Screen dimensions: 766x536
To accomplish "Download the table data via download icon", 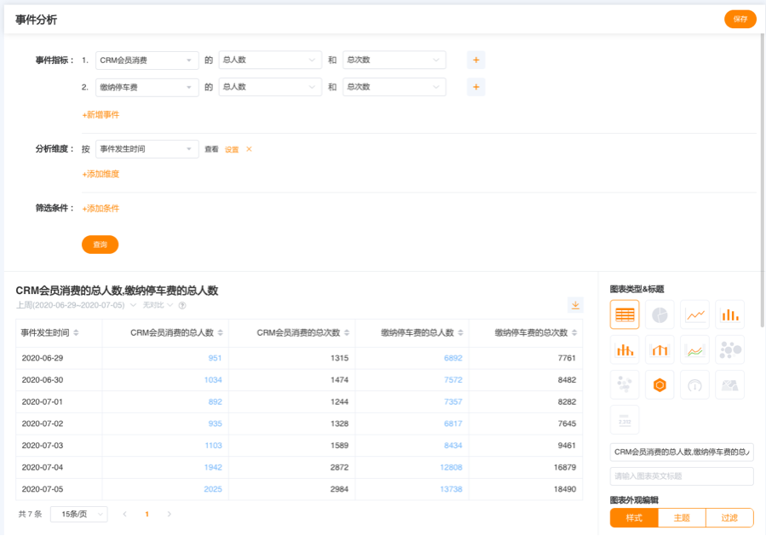I will point(575,305).
